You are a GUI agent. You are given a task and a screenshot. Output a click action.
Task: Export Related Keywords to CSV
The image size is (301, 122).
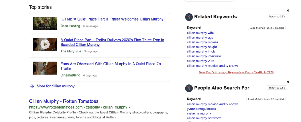click(x=277, y=16)
